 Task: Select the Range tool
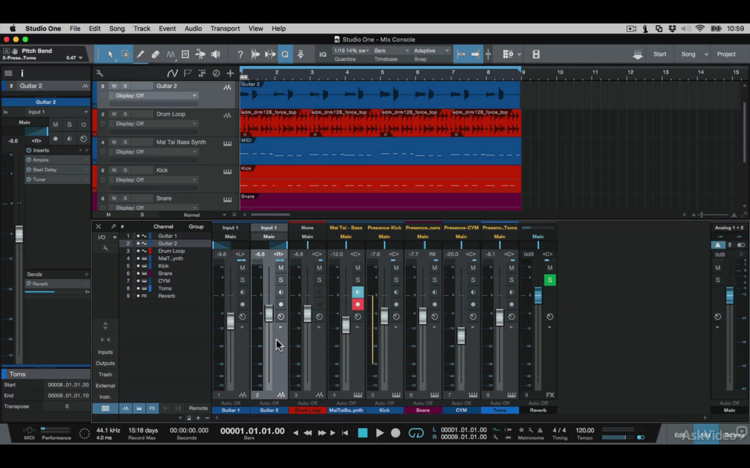(x=125, y=54)
